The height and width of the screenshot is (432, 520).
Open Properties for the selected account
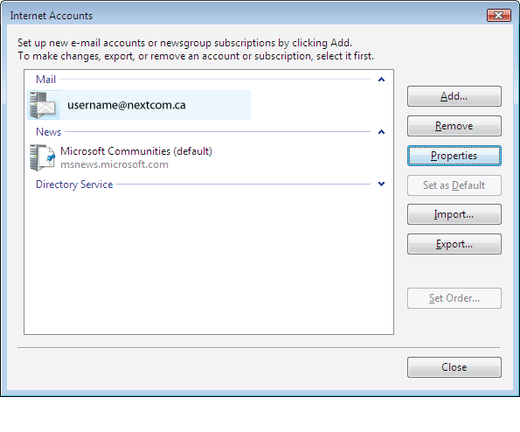pyautogui.click(x=454, y=156)
